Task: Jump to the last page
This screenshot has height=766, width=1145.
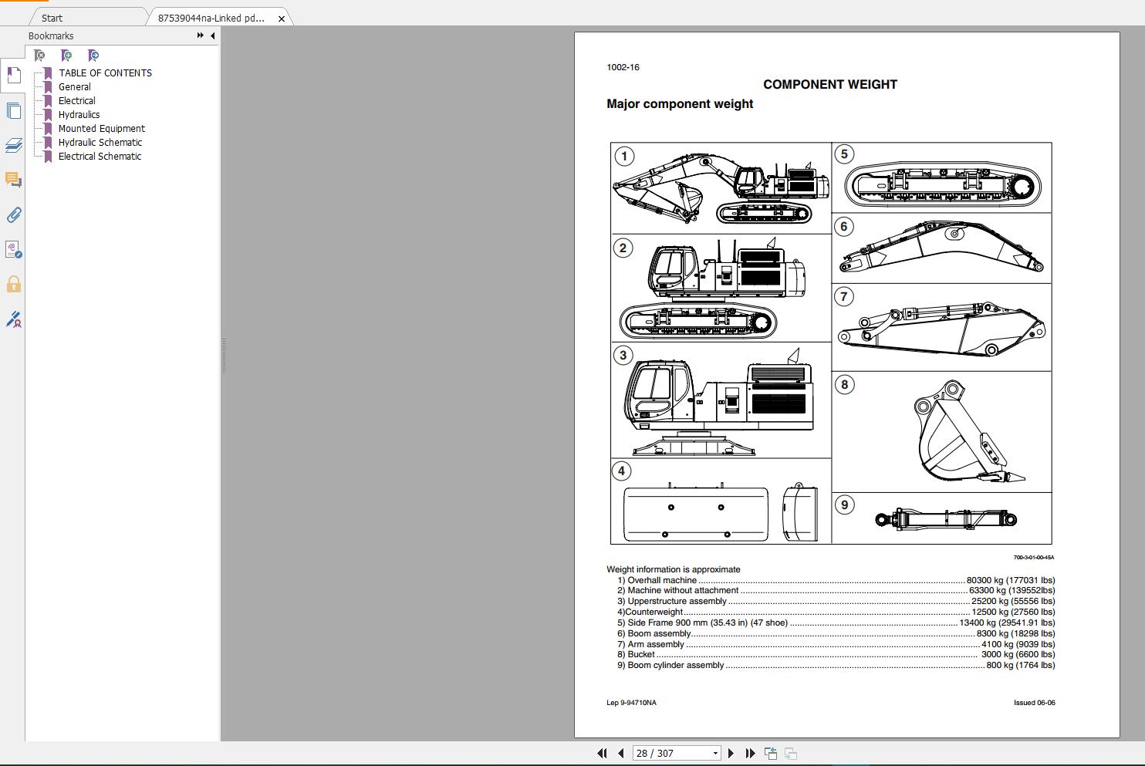Action: [x=750, y=754]
